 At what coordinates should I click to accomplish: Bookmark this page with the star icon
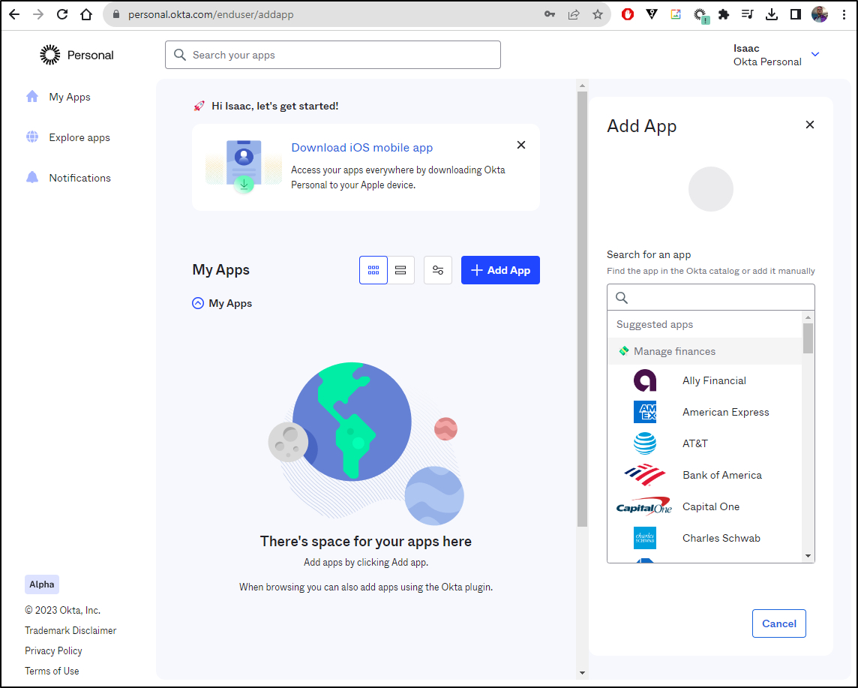[598, 15]
